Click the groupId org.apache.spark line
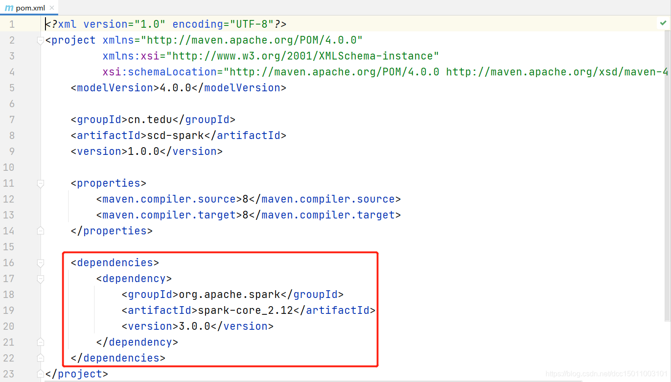This screenshot has width=671, height=382. (232, 294)
